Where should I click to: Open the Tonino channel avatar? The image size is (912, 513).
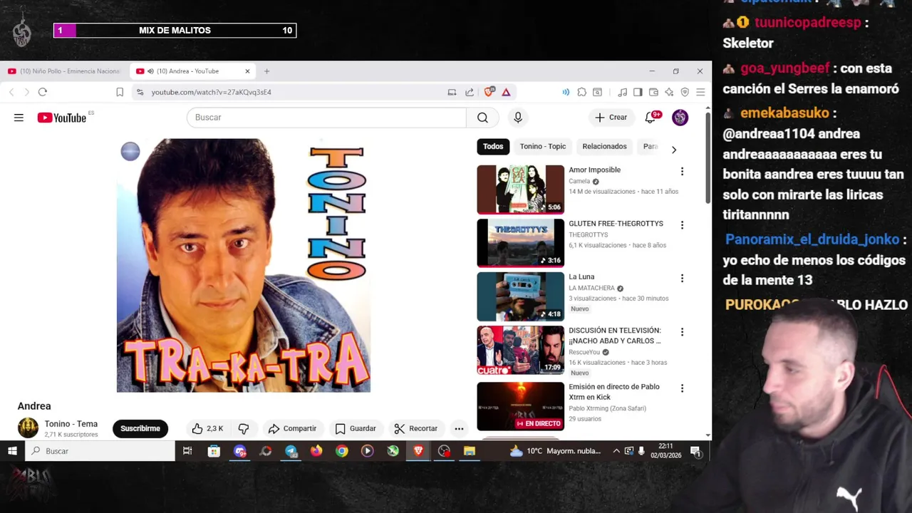[28, 428]
